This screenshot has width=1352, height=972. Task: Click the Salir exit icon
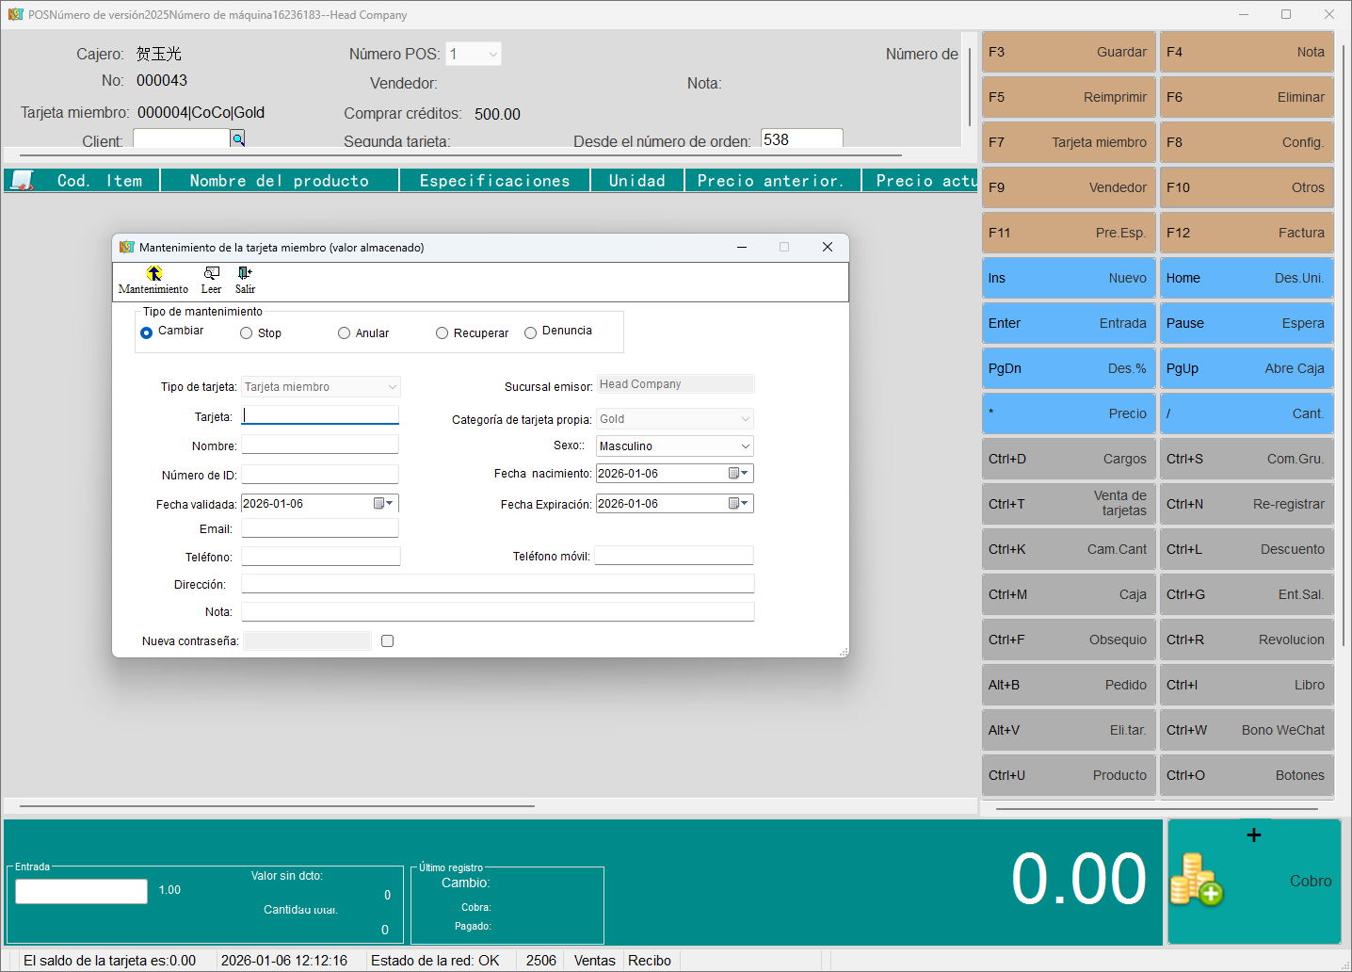(245, 274)
